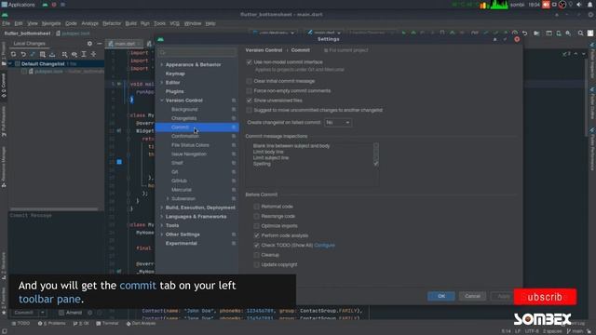The width and height of the screenshot is (596, 335).
Task: Toggle Perform code analysis checkbox
Action: pos(257,235)
